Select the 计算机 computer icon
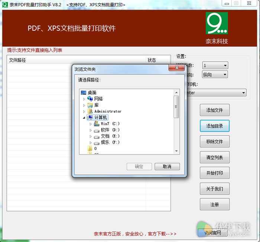 (90, 118)
